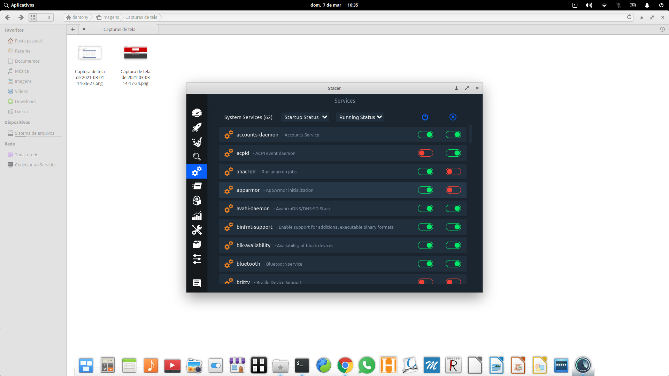The width and height of the screenshot is (669, 376).
Task: Open Startup Apps rocket icon in Stacer
Action: (197, 127)
